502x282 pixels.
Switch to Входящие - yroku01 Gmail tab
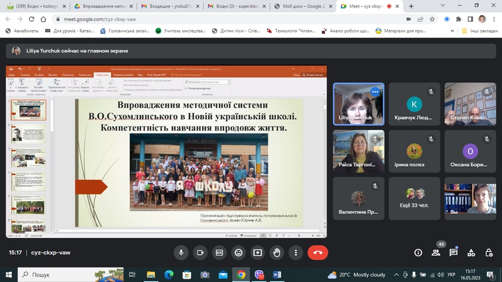(169, 6)
